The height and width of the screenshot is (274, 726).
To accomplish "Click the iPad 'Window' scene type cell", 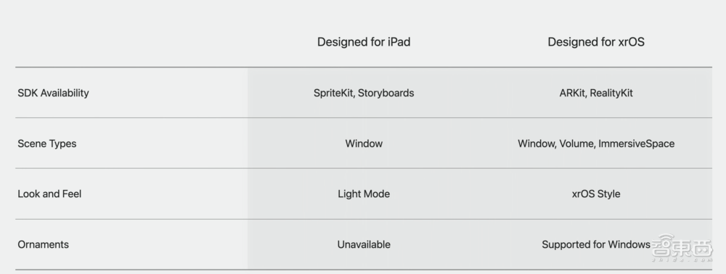I will pos(364,144).
